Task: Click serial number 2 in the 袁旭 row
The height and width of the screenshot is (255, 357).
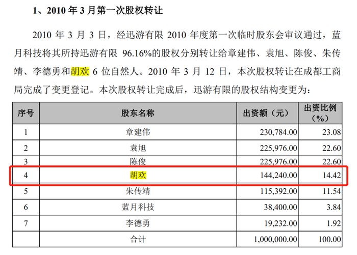Action: [25, 148]
